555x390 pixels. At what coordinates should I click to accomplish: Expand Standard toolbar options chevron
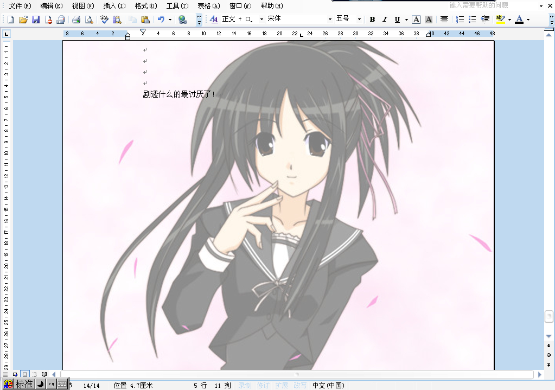pyautogui.click(x=199, y=20)
